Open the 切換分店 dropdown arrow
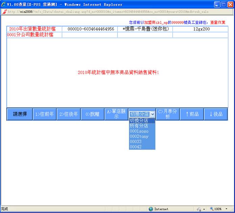 pyautogui.click(x=153, y=114)
